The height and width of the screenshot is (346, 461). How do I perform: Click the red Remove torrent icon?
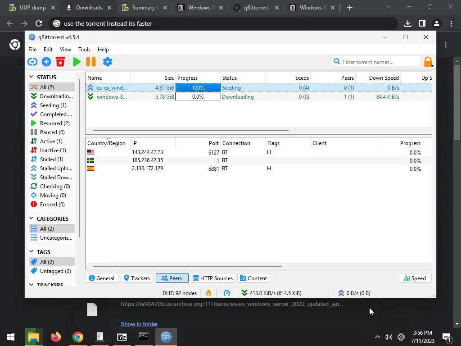coord(60,62)
